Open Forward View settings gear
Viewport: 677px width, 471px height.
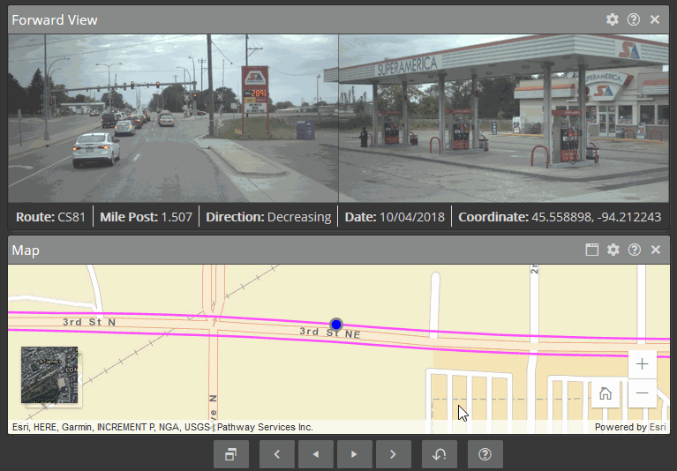[x=613, y=19]
